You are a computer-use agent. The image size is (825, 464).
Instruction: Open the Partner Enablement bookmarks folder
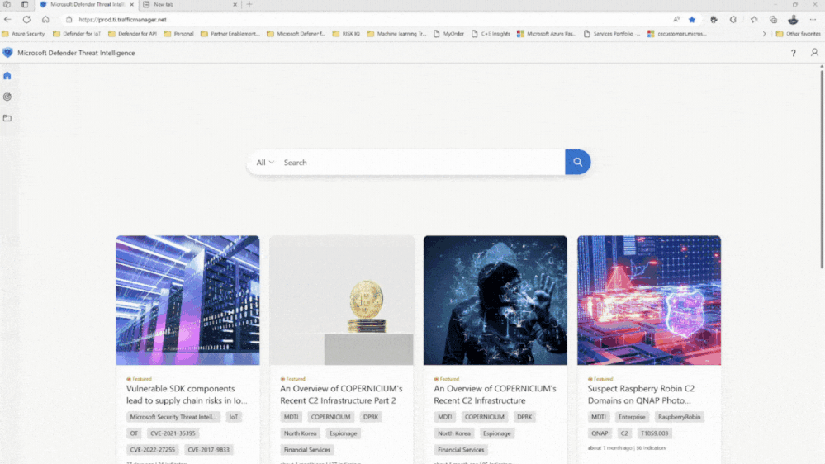tap(230, 34)
